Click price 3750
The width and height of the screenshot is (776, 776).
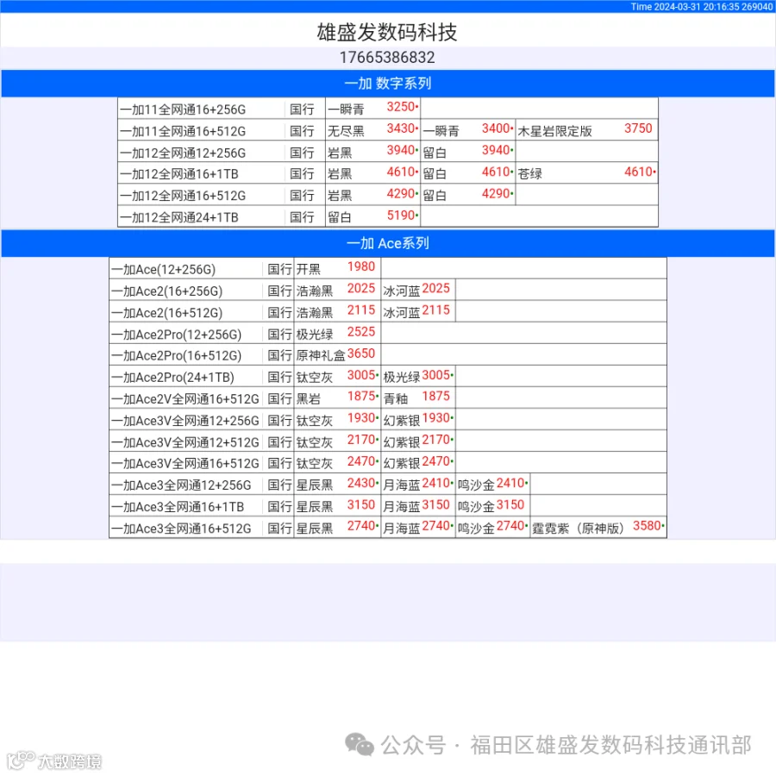[638, 128]
